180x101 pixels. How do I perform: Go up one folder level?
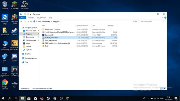coord(31,22)
